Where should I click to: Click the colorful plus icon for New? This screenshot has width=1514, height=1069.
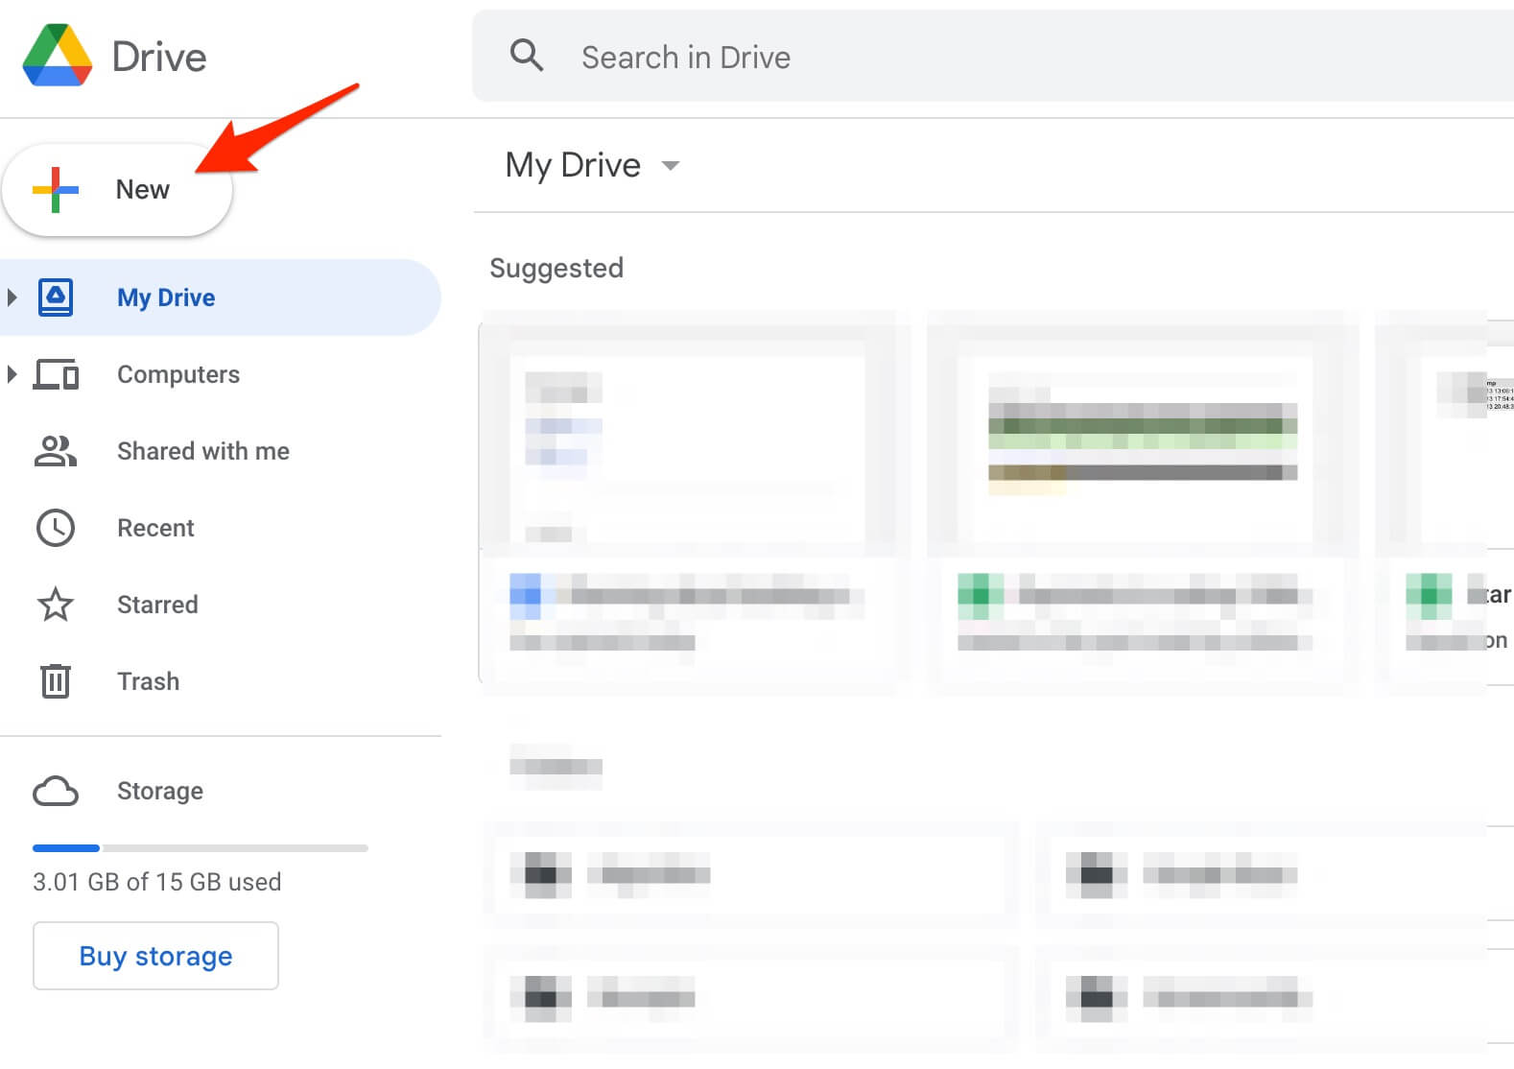tap(56, 190)
